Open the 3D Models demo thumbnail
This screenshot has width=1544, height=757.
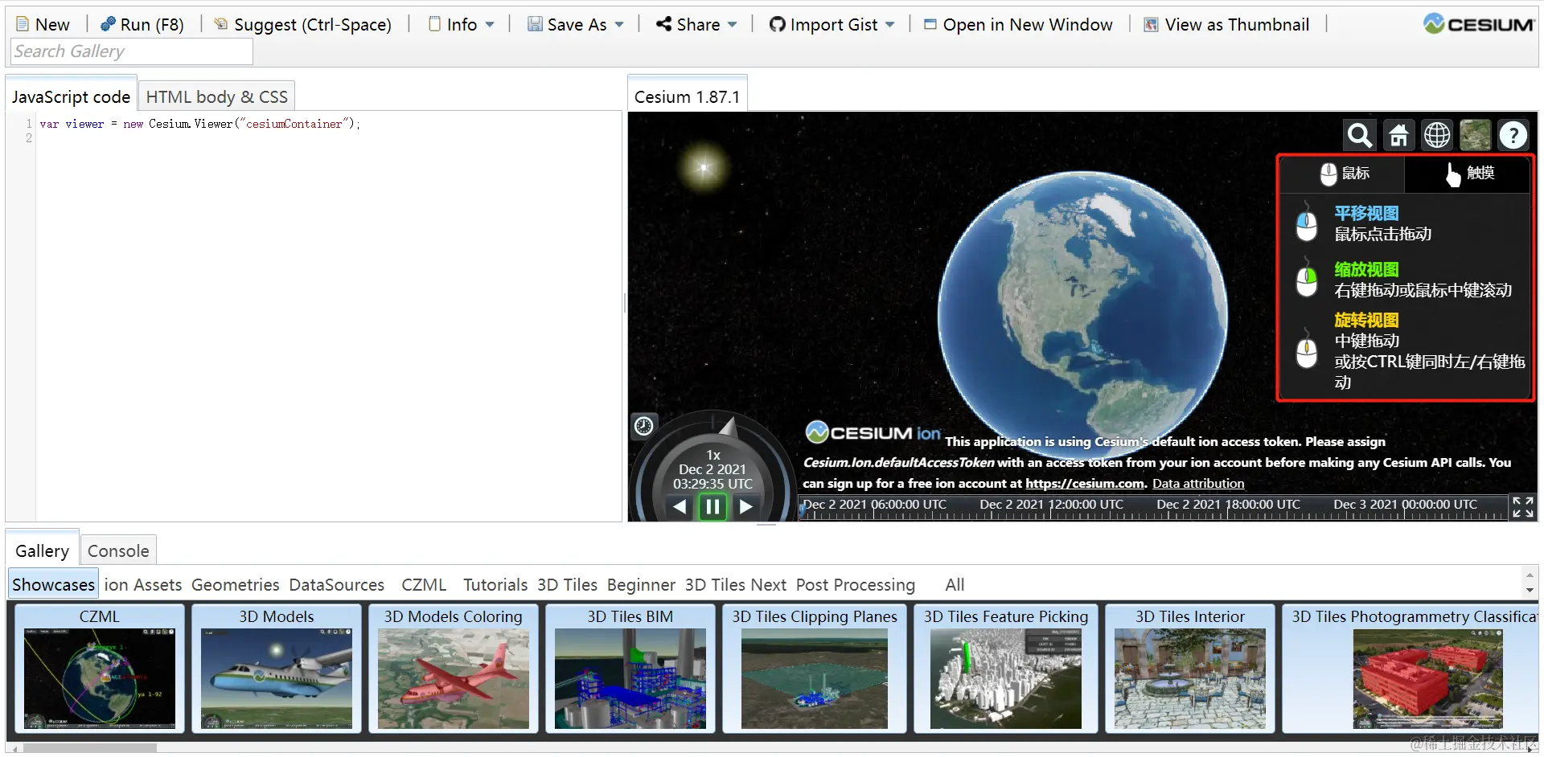coord(277,669)
